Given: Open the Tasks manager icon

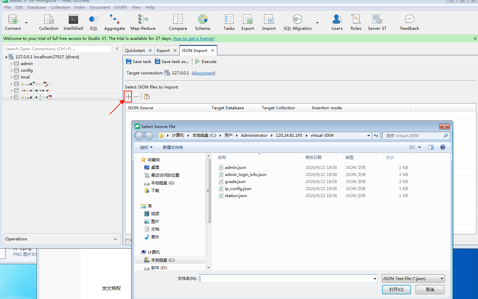Looking at the screenshot, I should 229,22.
